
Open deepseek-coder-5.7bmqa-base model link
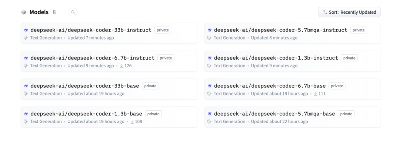click(274, 114)
